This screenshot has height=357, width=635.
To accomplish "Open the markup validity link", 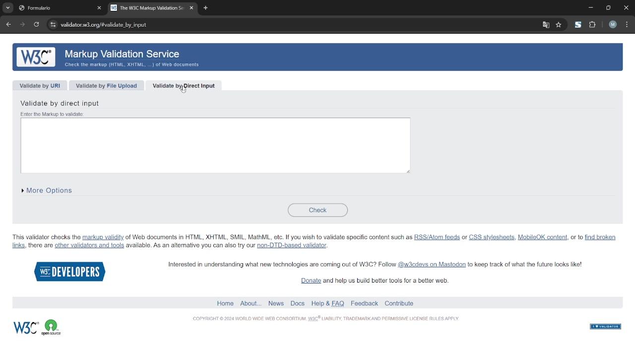I will 103,238.
